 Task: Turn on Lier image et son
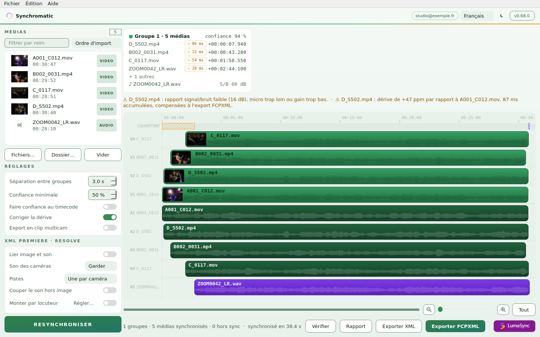tap(110, 254)
